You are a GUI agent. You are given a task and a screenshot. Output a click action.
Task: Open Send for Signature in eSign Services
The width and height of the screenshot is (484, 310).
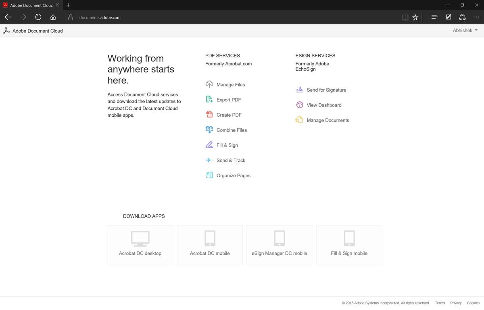[x=326, y=90]
